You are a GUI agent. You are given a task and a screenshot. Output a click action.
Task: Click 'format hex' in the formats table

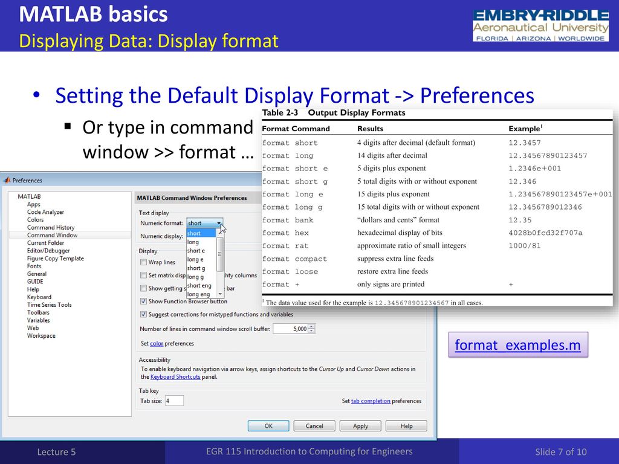tap(285, 233)
